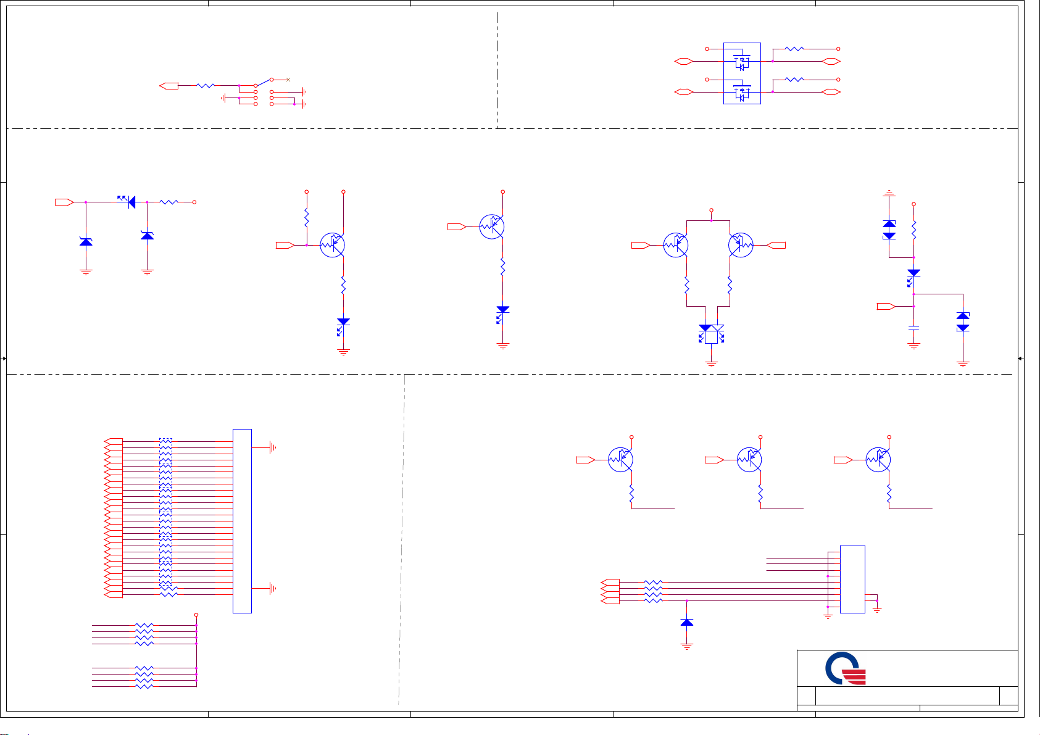Select the small connector block at bottom right
This screenshot has width=1040, height=735.
point(852,579)
